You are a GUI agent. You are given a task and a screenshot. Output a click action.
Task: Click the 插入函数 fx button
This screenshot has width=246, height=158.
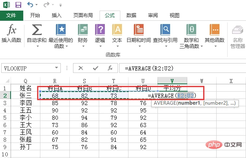click(11, 33)
